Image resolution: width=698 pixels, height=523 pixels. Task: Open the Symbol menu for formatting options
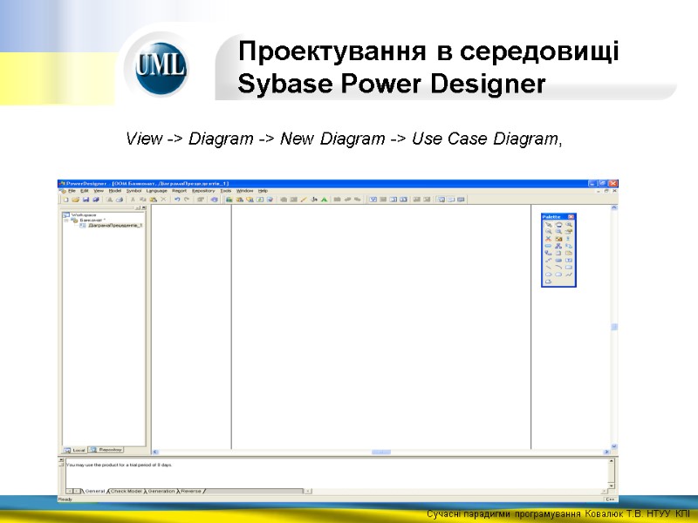(x=133, y=191)
